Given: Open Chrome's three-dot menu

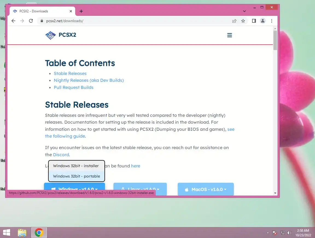Looking at the screenshot, I should click(272, 21).
